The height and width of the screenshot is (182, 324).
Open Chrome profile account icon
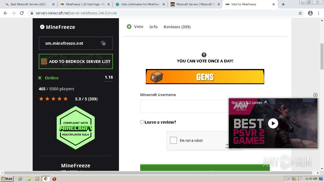(x=310, y=13)
